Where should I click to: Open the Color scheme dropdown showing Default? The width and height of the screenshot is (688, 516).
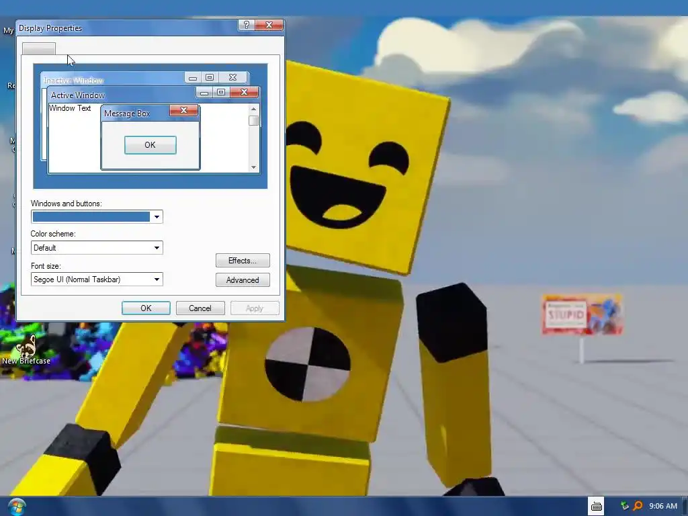tap(97, 247)
